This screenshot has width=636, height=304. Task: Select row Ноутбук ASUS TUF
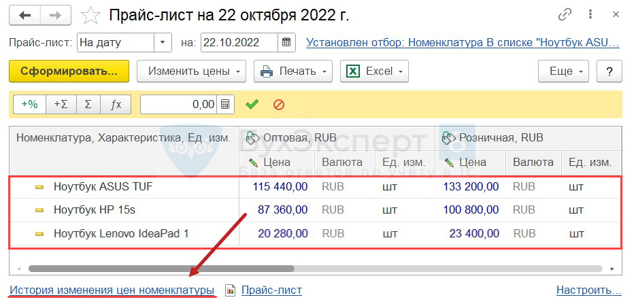click(316, 187)
